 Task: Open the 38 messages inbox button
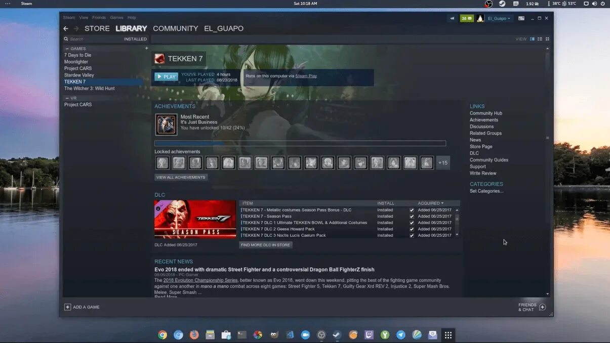coord(467,19)
